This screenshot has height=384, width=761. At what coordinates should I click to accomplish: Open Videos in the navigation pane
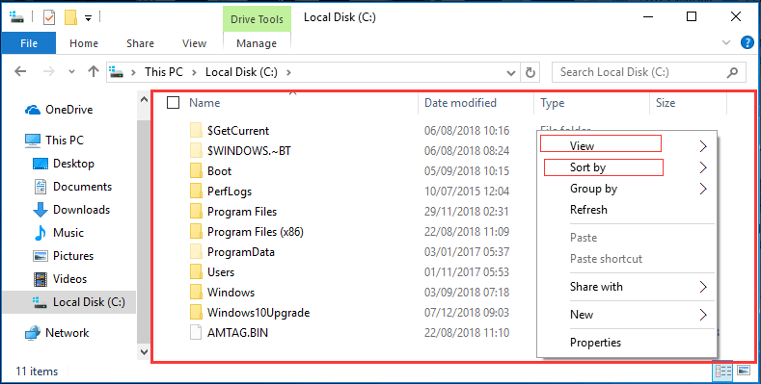coord(60,279)
